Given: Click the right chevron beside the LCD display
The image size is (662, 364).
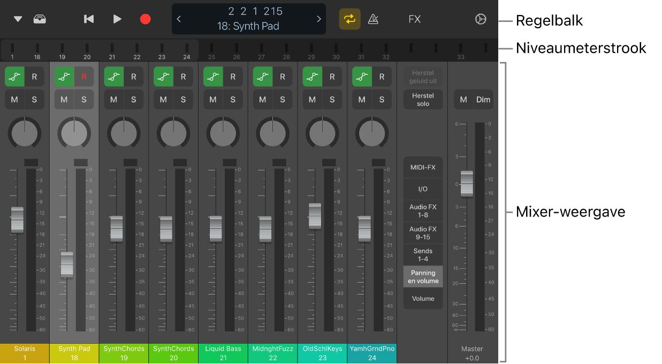Looking at the screenshot, I should pyautogui.click(x=319, y=19).
